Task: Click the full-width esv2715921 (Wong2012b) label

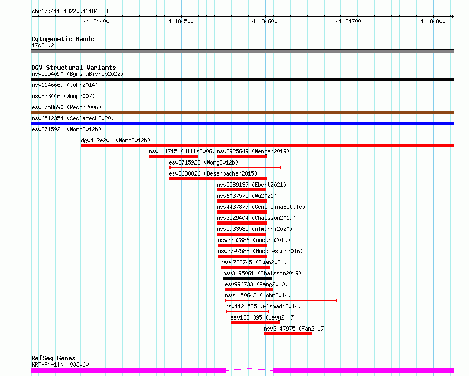Action: pyautogui.click(x=66, y=129)
